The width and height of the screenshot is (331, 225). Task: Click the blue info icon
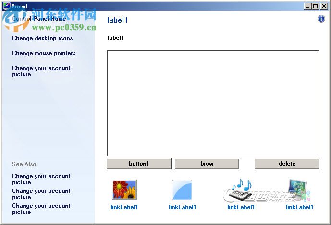[x=321, y=19]
